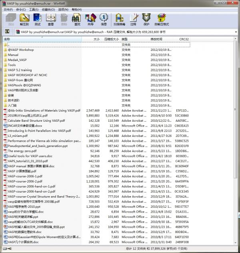240x253 pixels.
Task: Sort by CRC32 column header
Action: click(182, 39)
